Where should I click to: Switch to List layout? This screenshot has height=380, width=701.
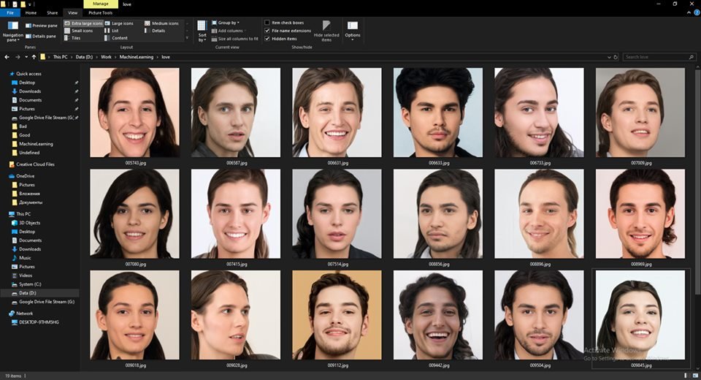coord(112,31)
